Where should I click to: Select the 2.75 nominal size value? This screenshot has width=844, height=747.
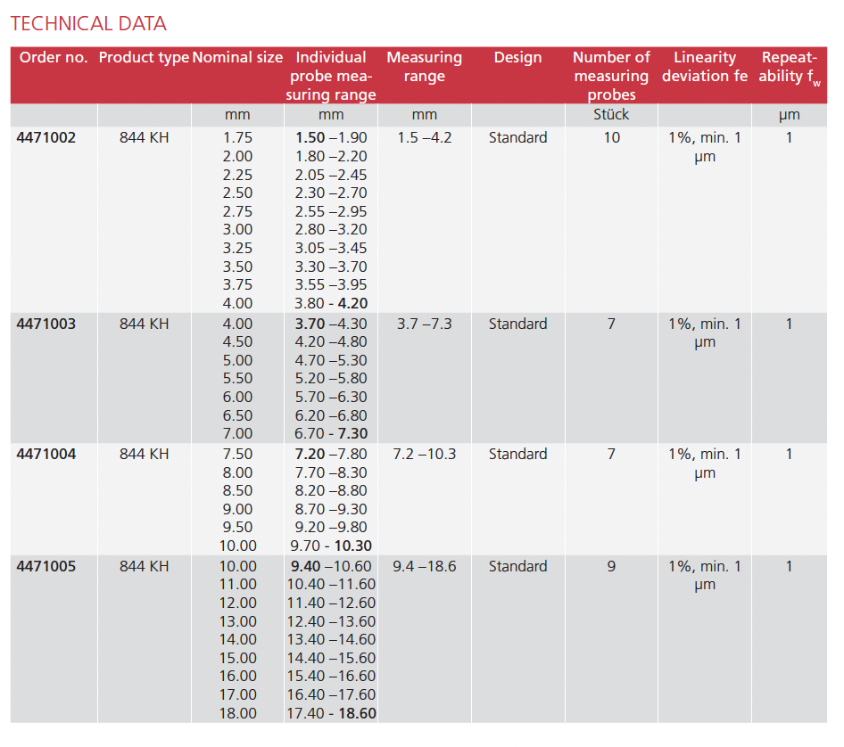pos(237,212)
